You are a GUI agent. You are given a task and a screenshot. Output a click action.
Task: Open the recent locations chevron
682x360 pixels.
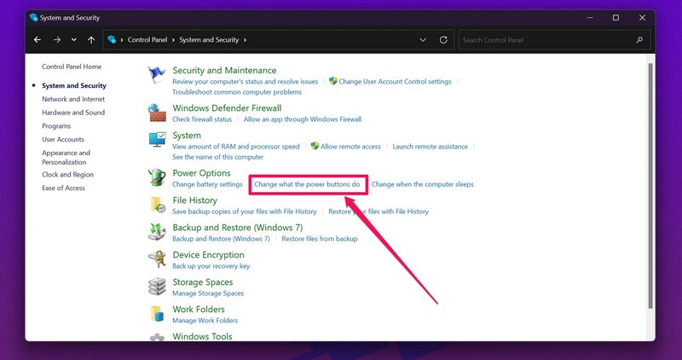[74, 40]
